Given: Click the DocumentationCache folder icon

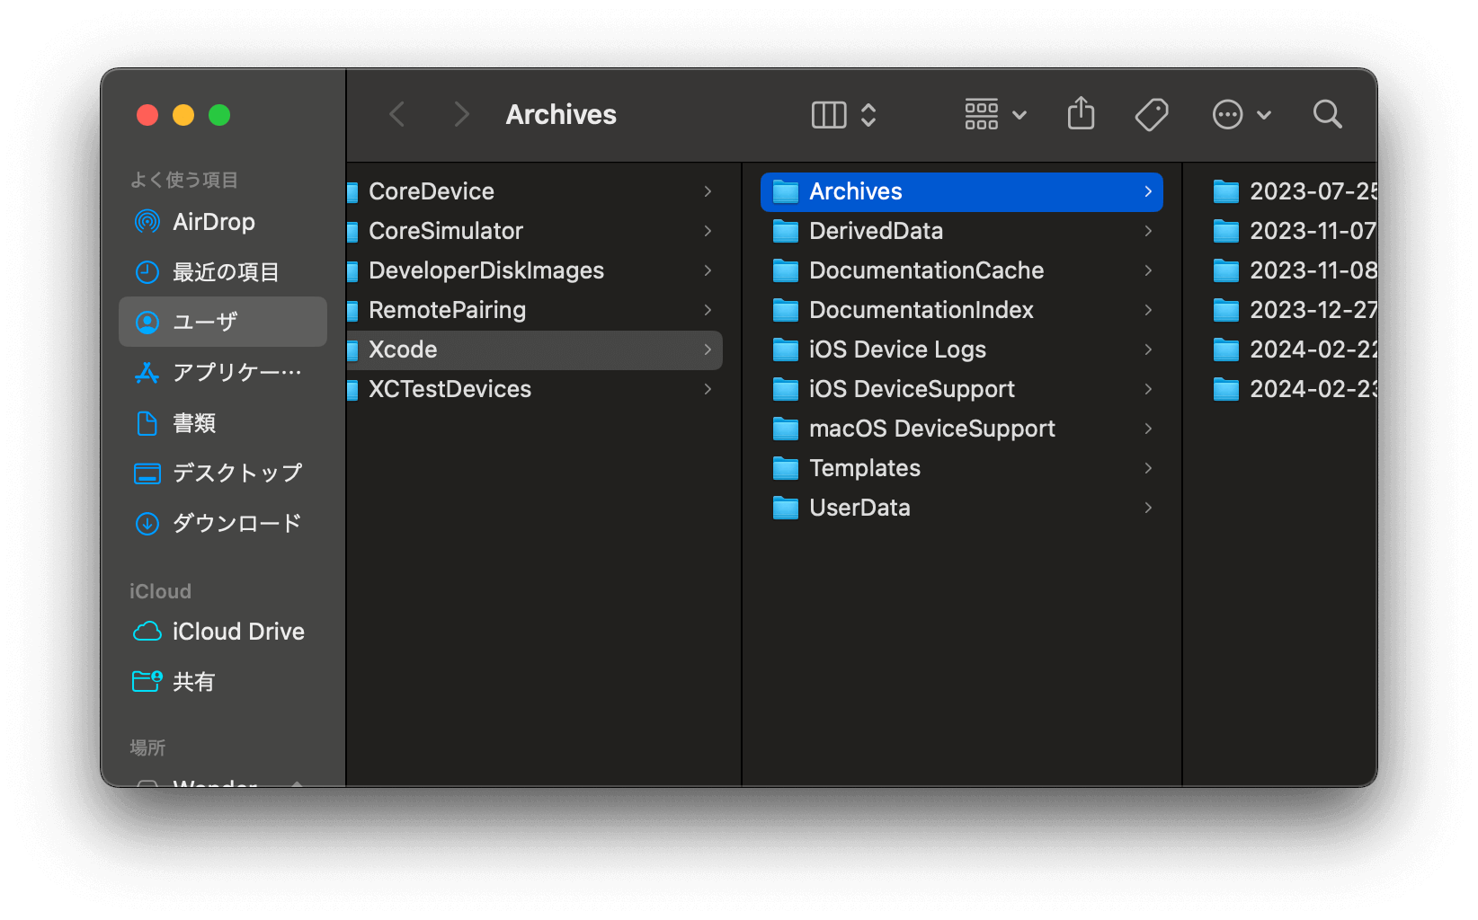Looking at the screenshot, I should point(786,270).
